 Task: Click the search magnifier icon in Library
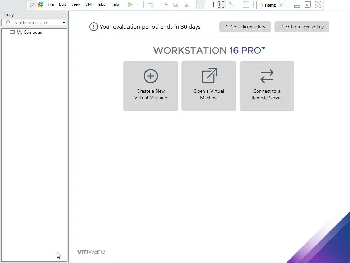coord(8,22)
